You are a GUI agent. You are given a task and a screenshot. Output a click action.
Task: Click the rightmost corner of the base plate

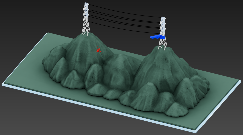[240, 81]
